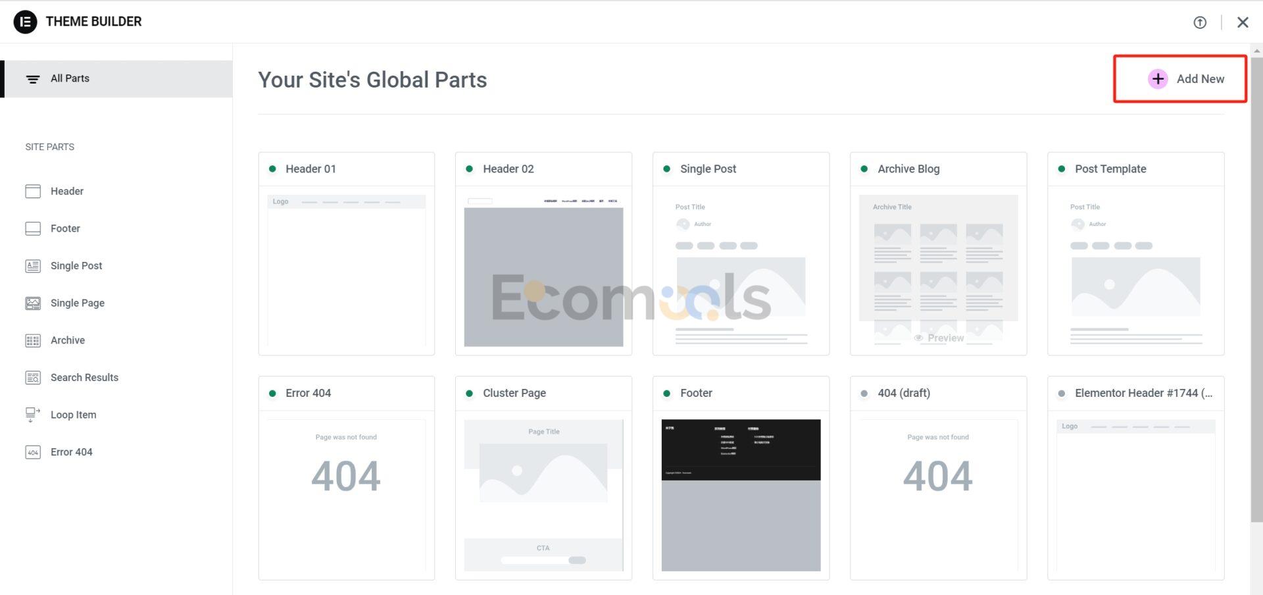This screenshot has height=595, width=1263.
Task: Open the Single Post card thumbnail
Action: tap(741, 271)
